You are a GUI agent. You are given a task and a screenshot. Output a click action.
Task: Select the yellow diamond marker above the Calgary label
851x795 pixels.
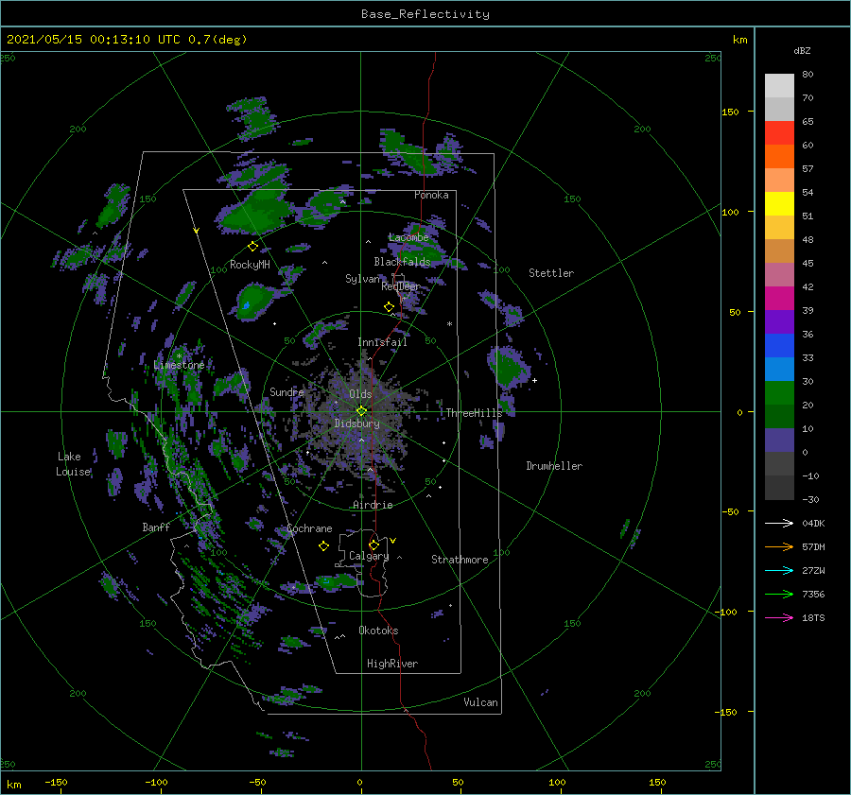click(373, 544)
